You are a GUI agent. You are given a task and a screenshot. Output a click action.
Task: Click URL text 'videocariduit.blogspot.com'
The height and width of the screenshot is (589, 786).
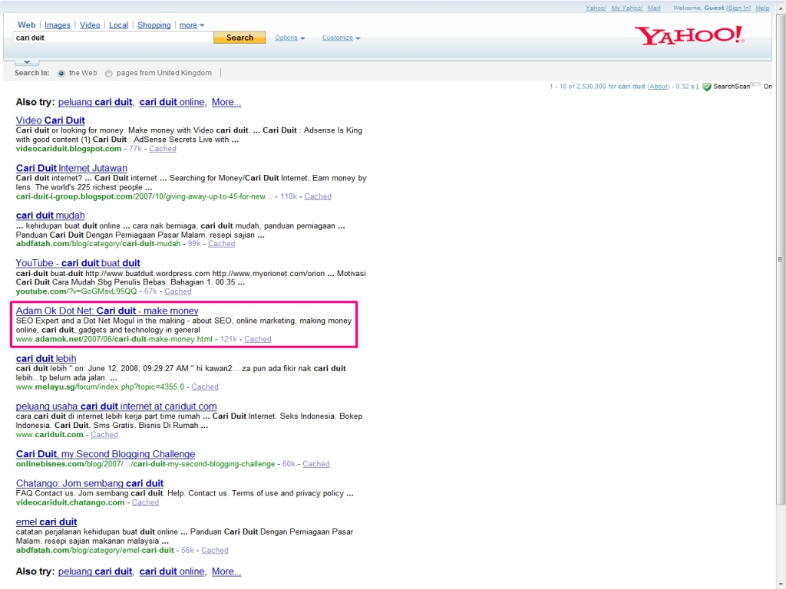coord(68,149)
